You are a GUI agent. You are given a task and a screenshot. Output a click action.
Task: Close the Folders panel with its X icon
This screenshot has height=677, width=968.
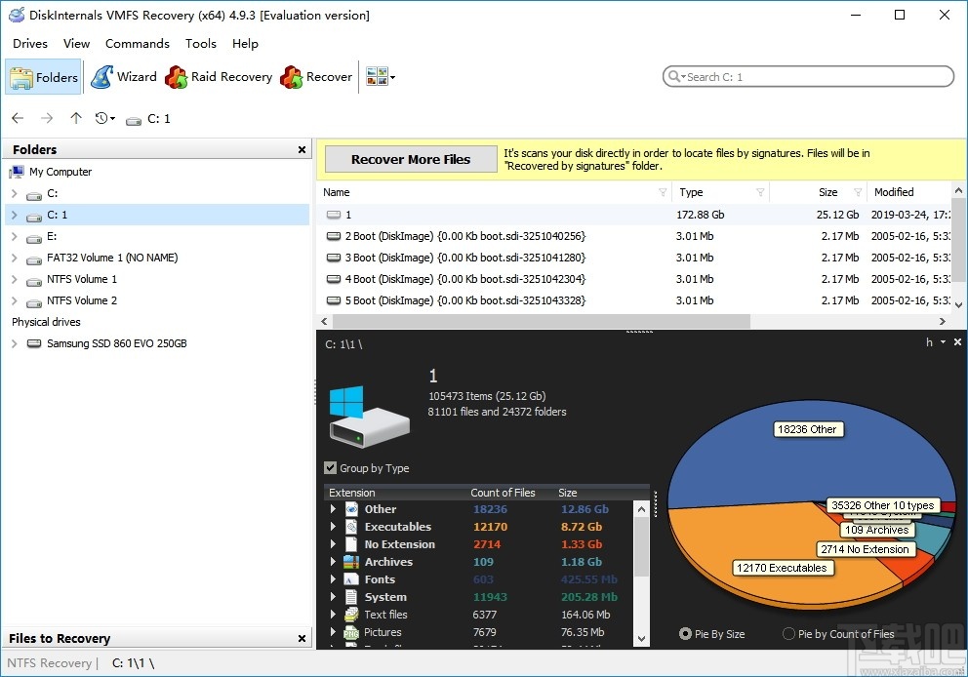click(x=302, y=149)
